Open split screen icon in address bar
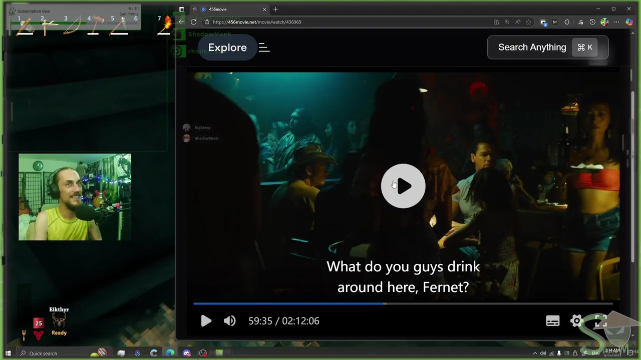This screenshot has height=360, width=641. (496, 22)
